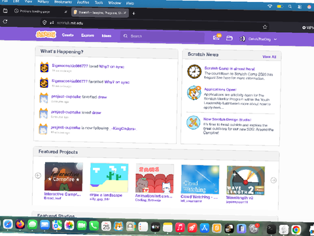Bookmark this page with the star icon
Viewport: 314px width, 236px height.
click(x=265, y=27)
